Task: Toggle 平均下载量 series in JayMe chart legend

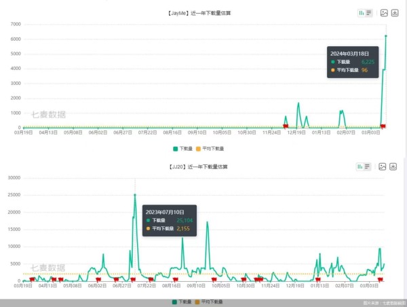Action: pos(210,149)
